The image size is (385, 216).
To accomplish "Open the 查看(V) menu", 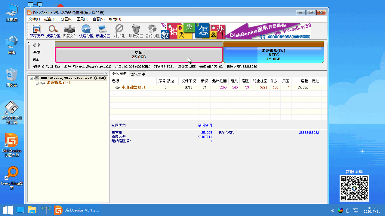I will [x=99, y=19].
